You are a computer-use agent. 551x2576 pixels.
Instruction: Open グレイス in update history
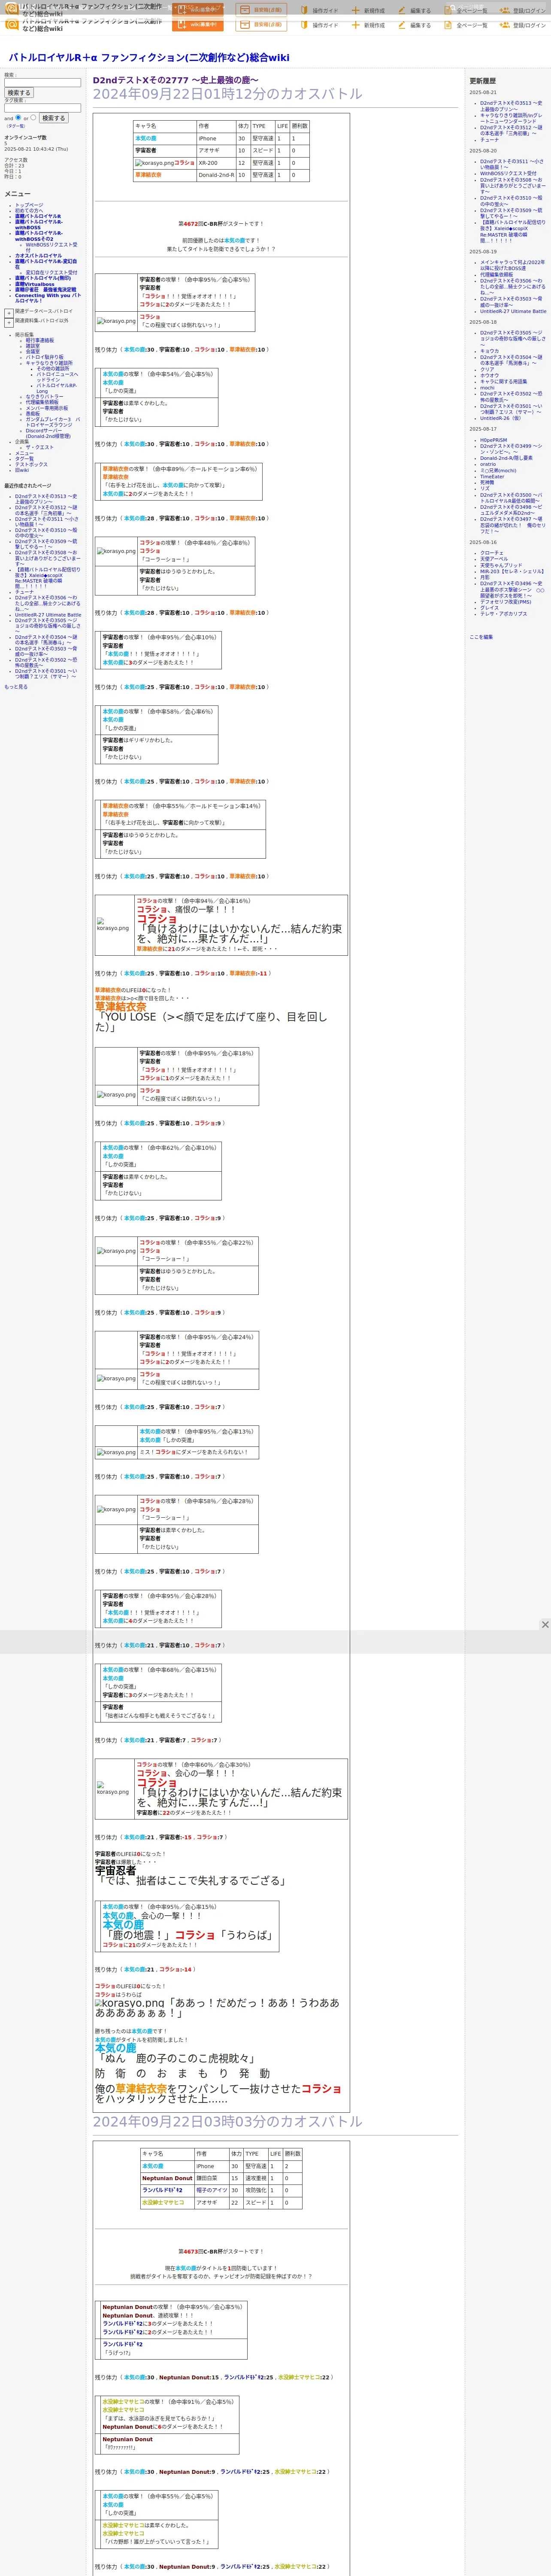pos(489,608)
